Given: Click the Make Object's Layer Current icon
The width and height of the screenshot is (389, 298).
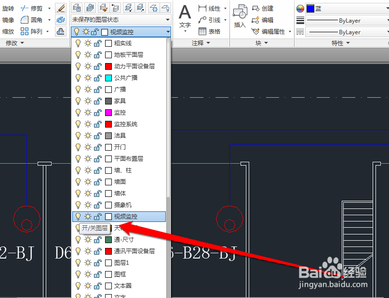Looking at the screenshot, I should 90,8.
